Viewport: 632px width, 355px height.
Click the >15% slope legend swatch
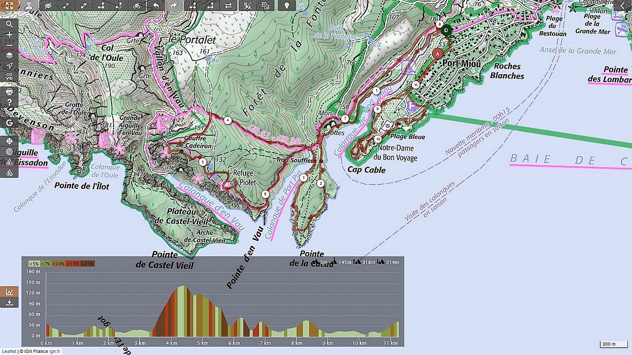tap(88, 263)
